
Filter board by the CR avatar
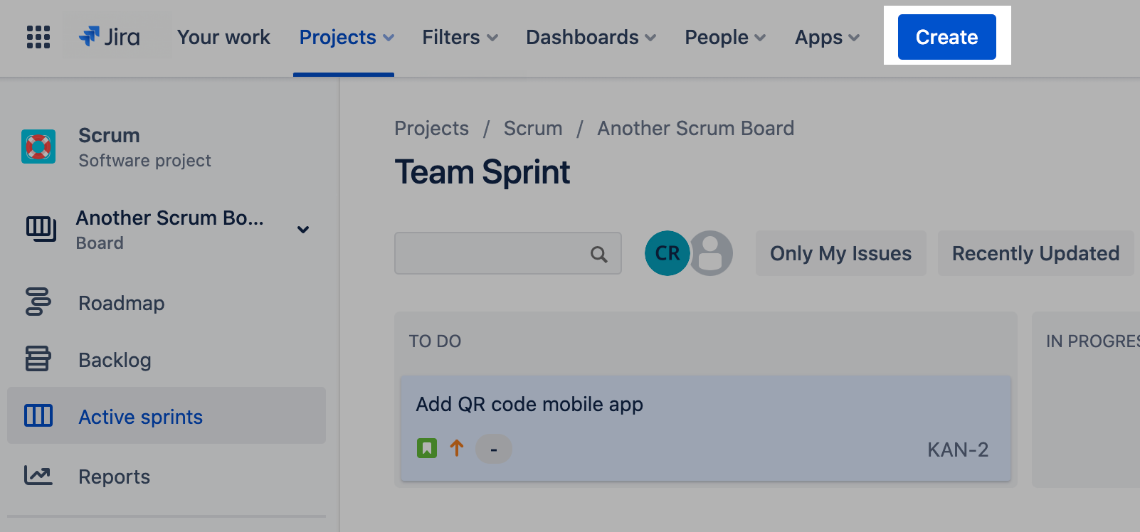point(667,253)
